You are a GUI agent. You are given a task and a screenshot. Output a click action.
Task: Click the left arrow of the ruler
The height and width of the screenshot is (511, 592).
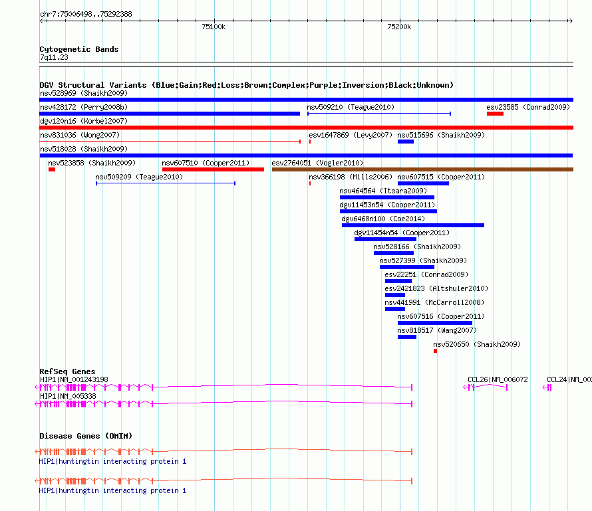pos(43,21)
